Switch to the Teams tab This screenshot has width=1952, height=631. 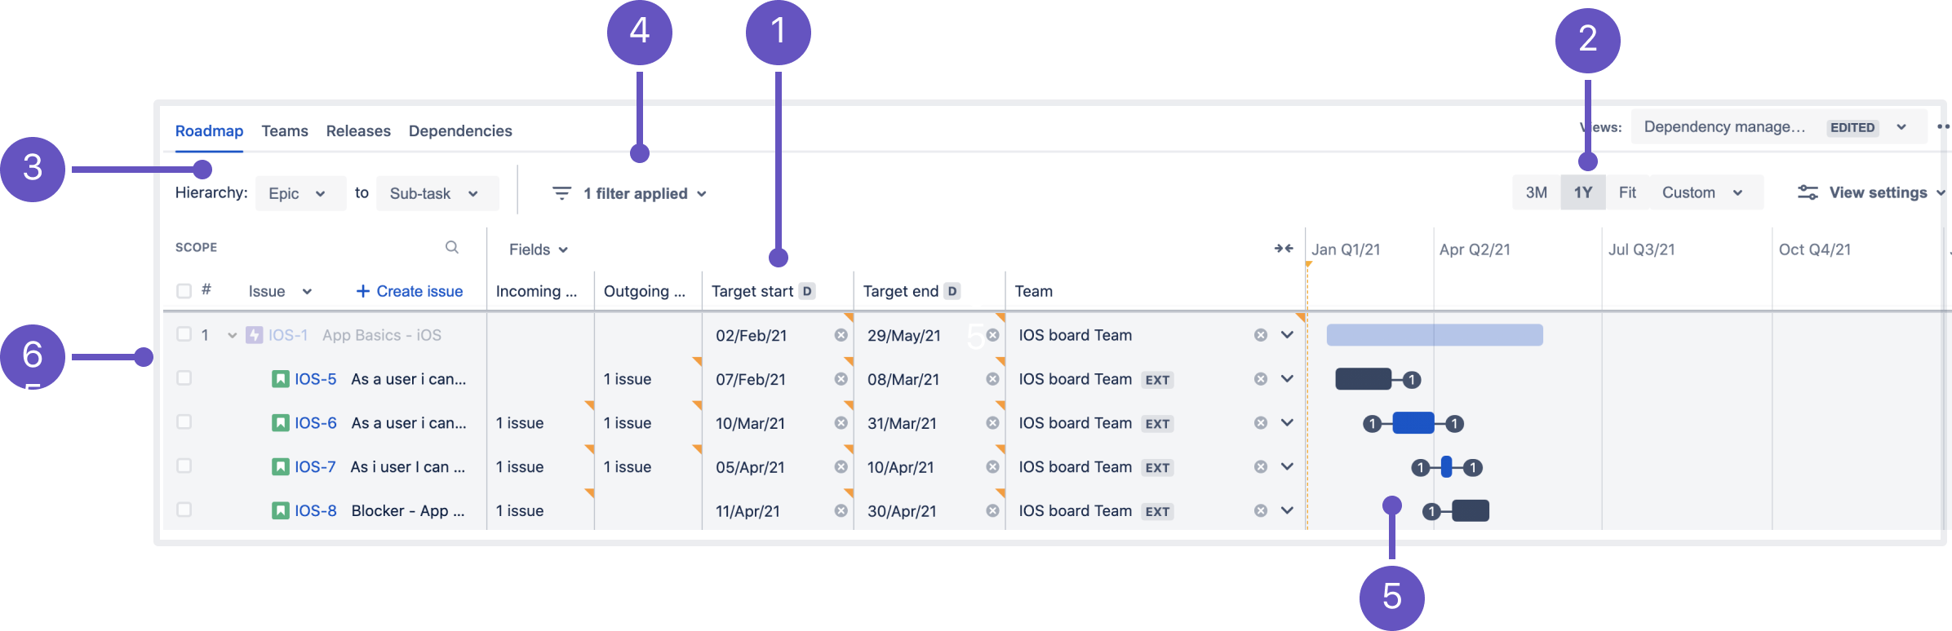285,131
